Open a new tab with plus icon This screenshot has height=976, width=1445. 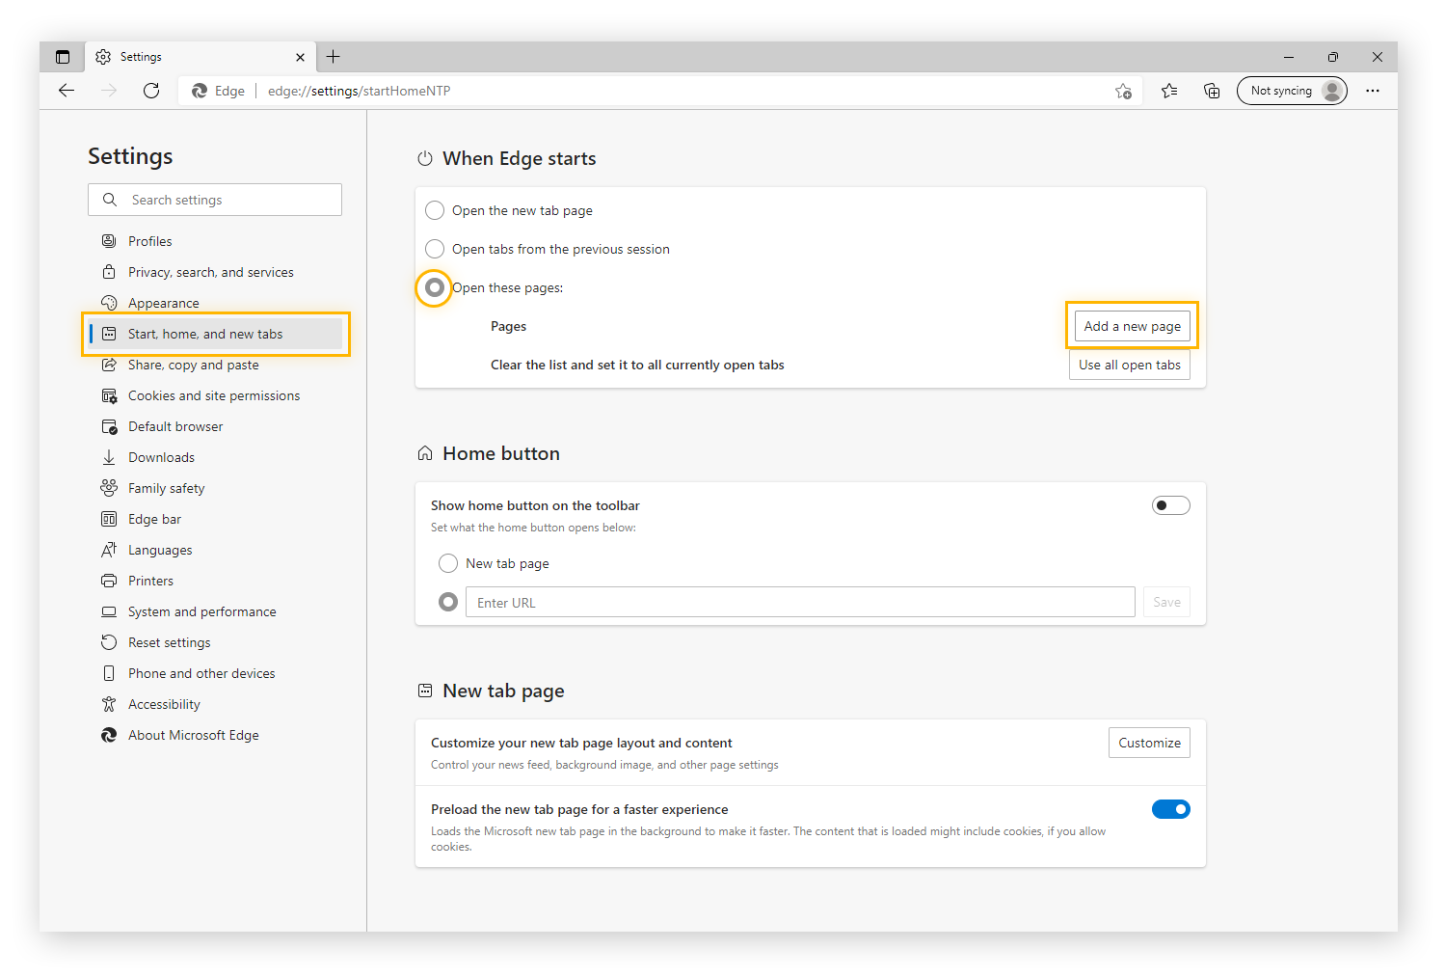(x=334, y=57)
